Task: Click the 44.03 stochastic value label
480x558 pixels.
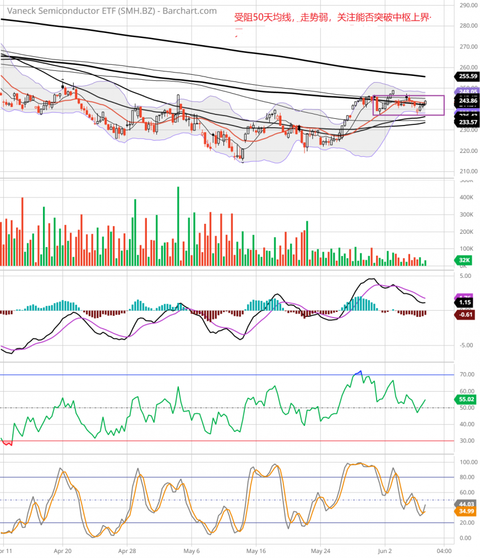Action: coord(467,504)
